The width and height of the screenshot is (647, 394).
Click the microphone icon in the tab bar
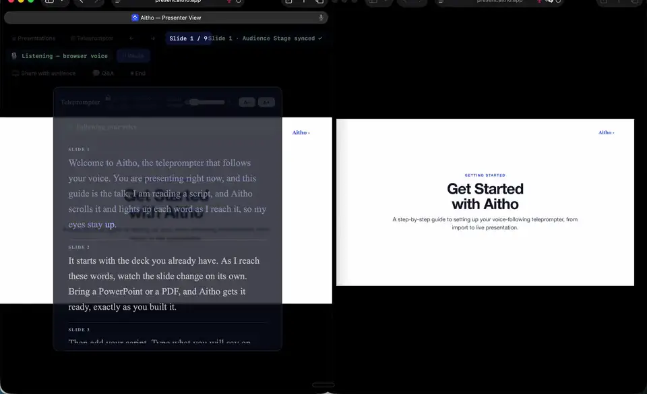point(321,18)
